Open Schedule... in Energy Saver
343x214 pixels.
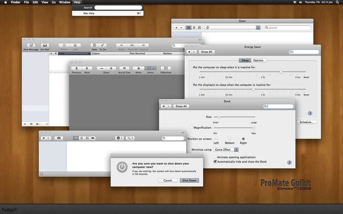click(x=307, y=122)
